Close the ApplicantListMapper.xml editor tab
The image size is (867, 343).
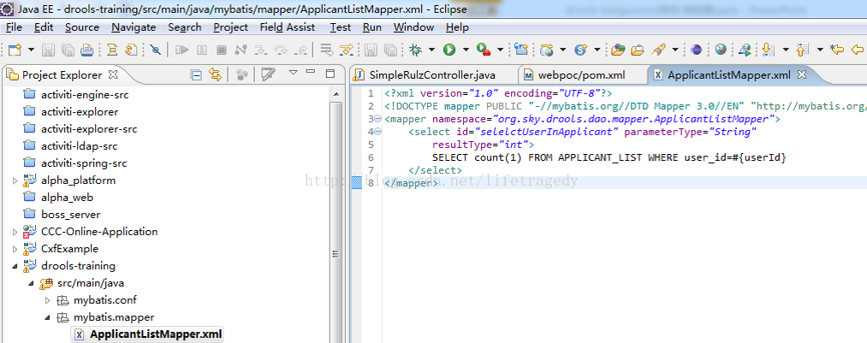[801, 74]
